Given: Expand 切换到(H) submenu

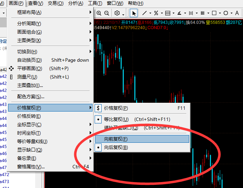Looking at the screenshot, I should [x=50, y=52].
